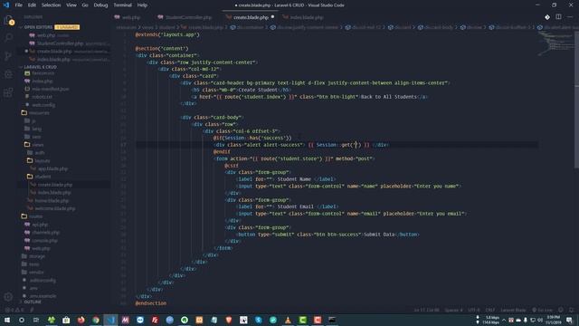
Task: Open the File menu
Action: [18, 5]
